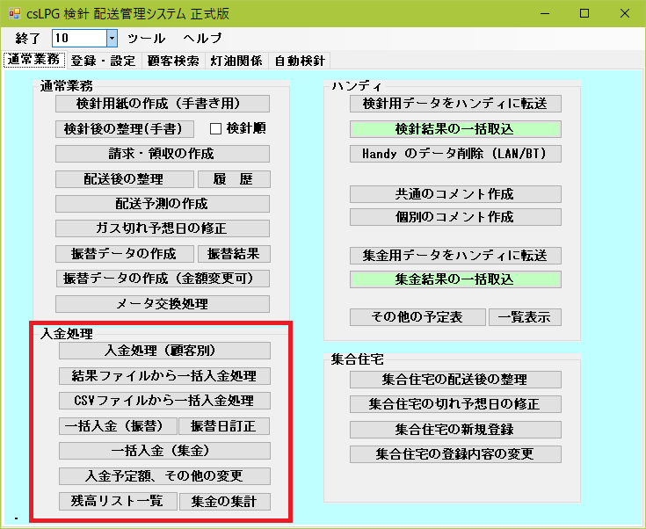Switch to the 顧客検索 tab
The image size is (646, 529).
(x=173, y=61)
